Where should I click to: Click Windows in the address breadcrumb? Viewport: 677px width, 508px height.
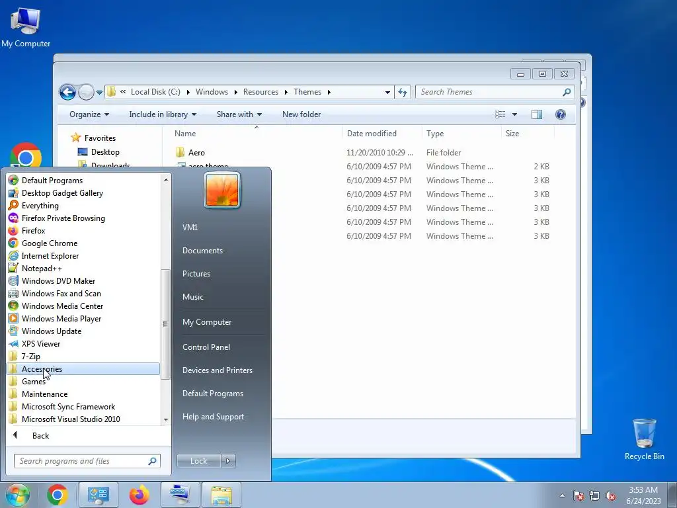click(212, 92)
